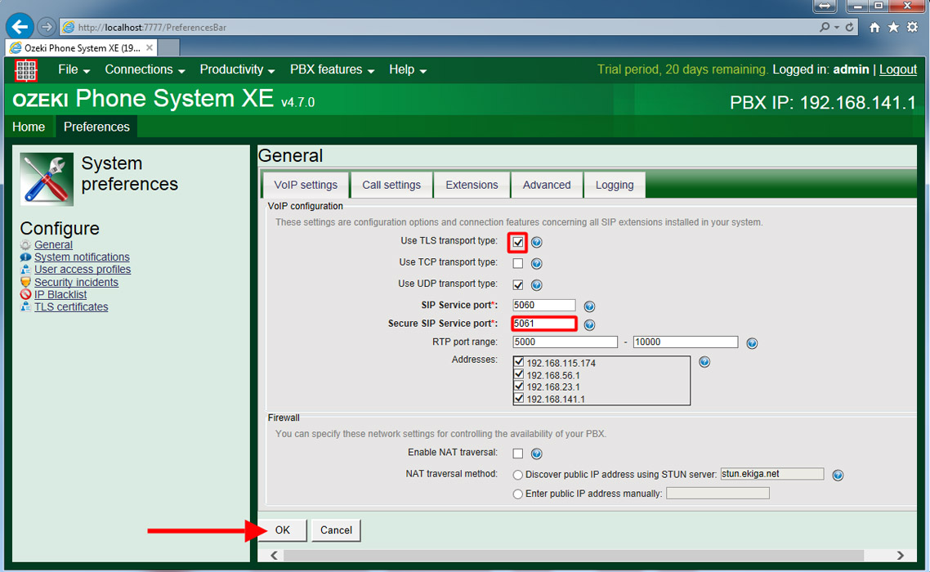This screenshot has height=572, width=930.
Task: Toggle Use UDP transport type checkbox
Action: tap(518, 285)
